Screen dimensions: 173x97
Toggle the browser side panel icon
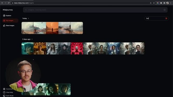[x=164, y=3]
